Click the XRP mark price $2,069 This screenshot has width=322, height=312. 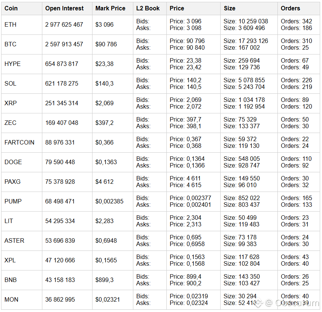[x=104, y=103]
